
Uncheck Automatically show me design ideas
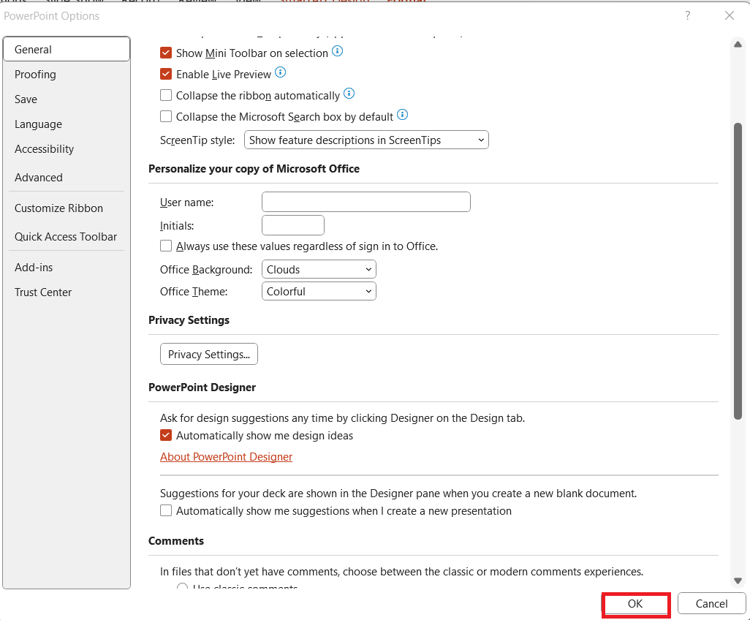pyautogui.click(x=166, y=435)
